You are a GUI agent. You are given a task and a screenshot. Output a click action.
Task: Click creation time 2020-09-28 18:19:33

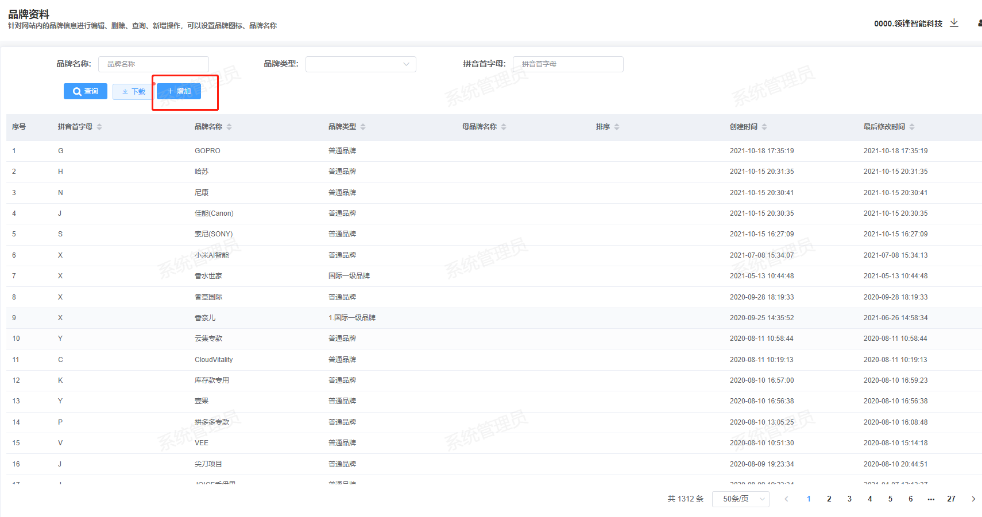(x=762, y=297)
